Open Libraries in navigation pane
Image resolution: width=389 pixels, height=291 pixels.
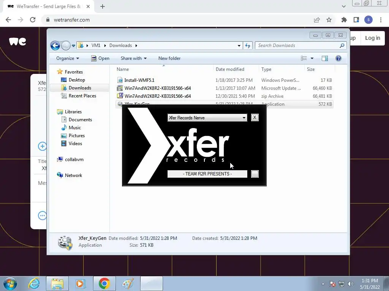[x=73, y=112]
